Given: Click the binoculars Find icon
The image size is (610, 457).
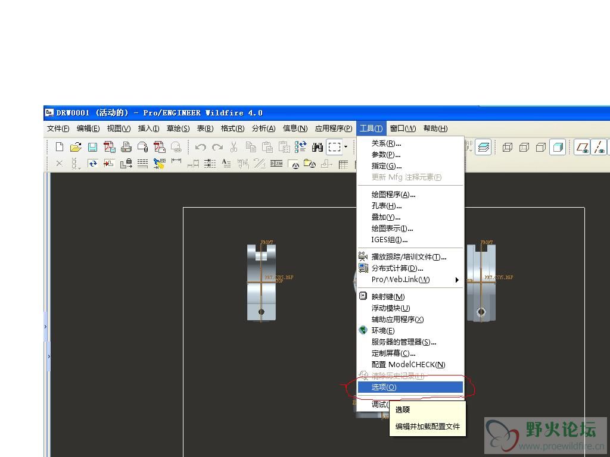Looking at the screenshot, I should point(318,148).
